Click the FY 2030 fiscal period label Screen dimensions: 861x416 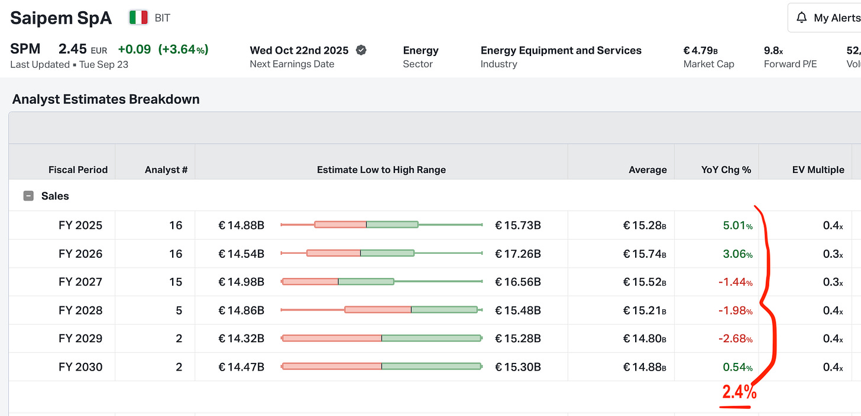[x=80, y=367]
